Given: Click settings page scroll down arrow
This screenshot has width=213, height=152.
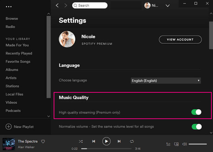Looking at the screenshot, I should pyautogui.click(x=211, y=133).
